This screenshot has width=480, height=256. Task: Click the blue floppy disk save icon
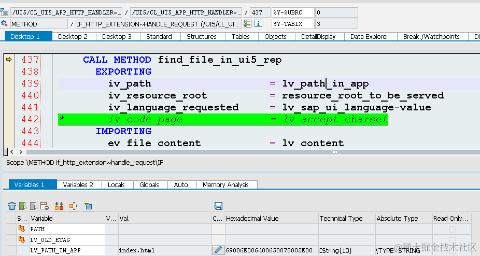[x=219, y=206]
